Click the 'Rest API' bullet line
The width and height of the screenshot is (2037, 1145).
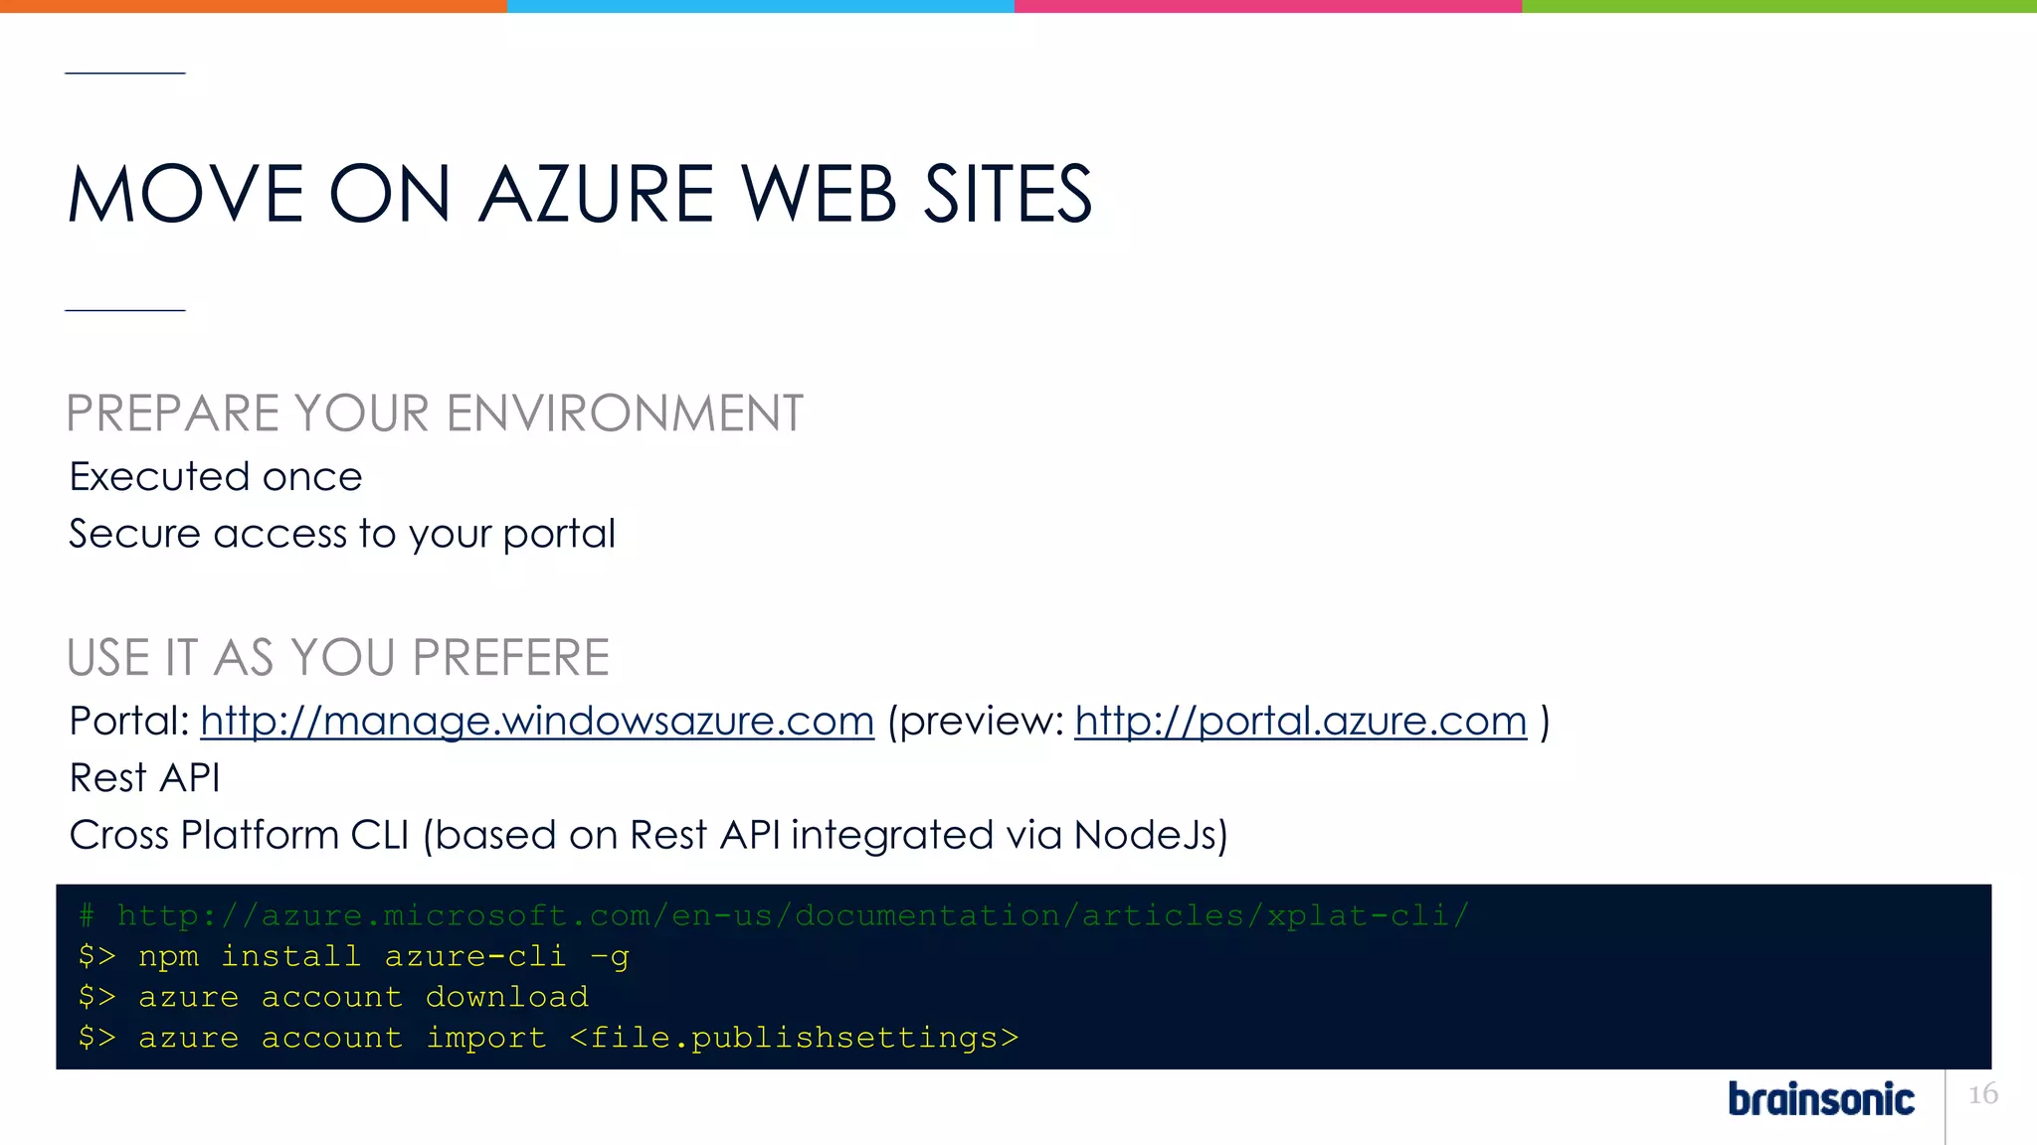pyautogui.click(x=145, y=778)
